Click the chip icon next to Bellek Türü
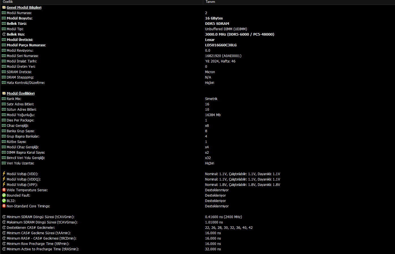This screenshot has height=254, width=395. click(4, 24)
